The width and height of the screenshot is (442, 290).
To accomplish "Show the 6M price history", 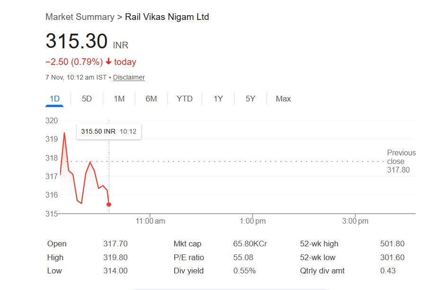I will coord(151,99).
